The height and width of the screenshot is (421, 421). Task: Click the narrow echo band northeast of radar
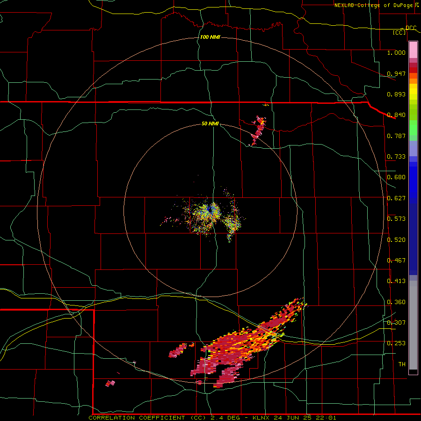pos(258,131)
